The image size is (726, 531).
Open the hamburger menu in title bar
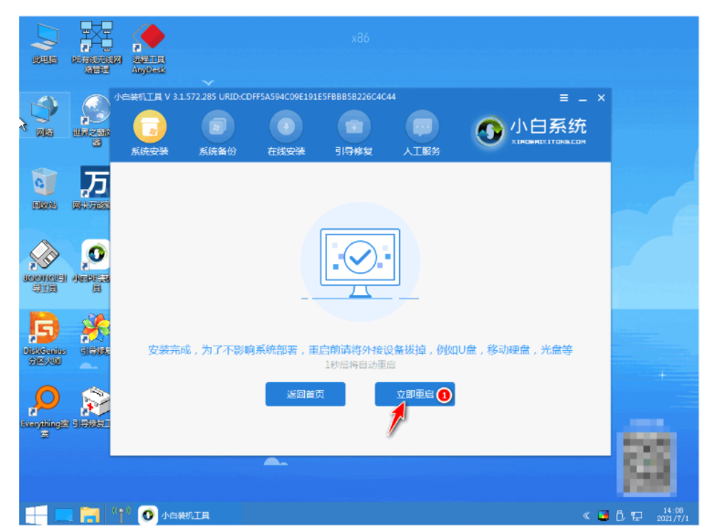(x=563, y=98)
